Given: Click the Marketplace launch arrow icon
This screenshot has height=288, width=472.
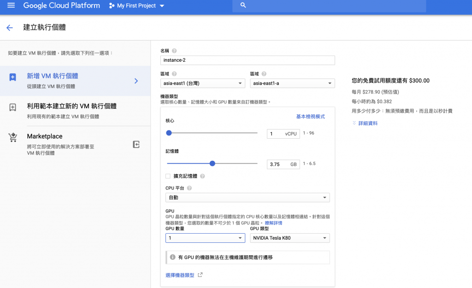Looking at the screenshot, I should (136, 144).
